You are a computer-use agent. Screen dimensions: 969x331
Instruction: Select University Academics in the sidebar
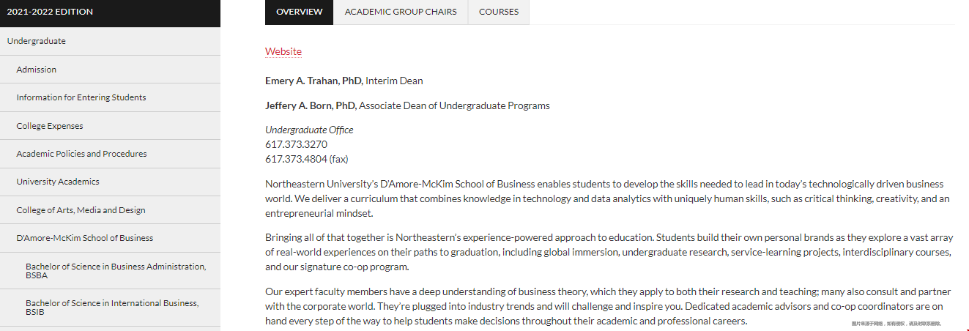click(110, 182)
